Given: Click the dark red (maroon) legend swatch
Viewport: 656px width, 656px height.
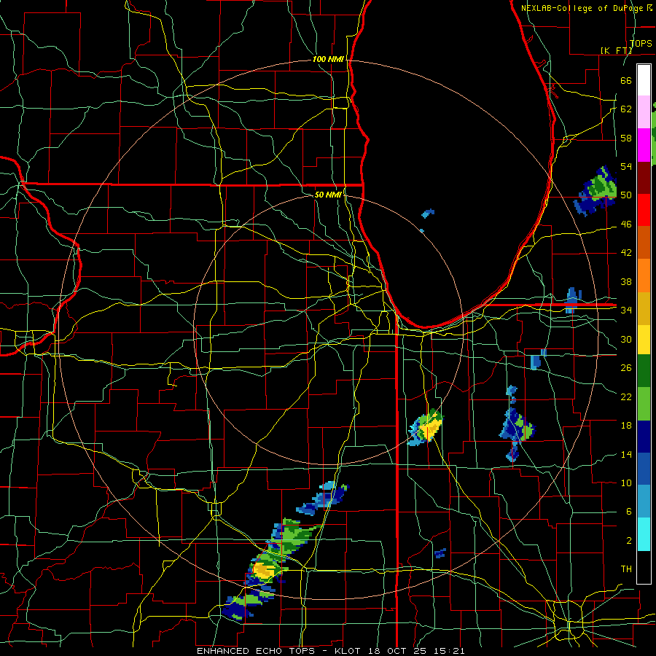Looking at the screenshot, I should point(644,177).
